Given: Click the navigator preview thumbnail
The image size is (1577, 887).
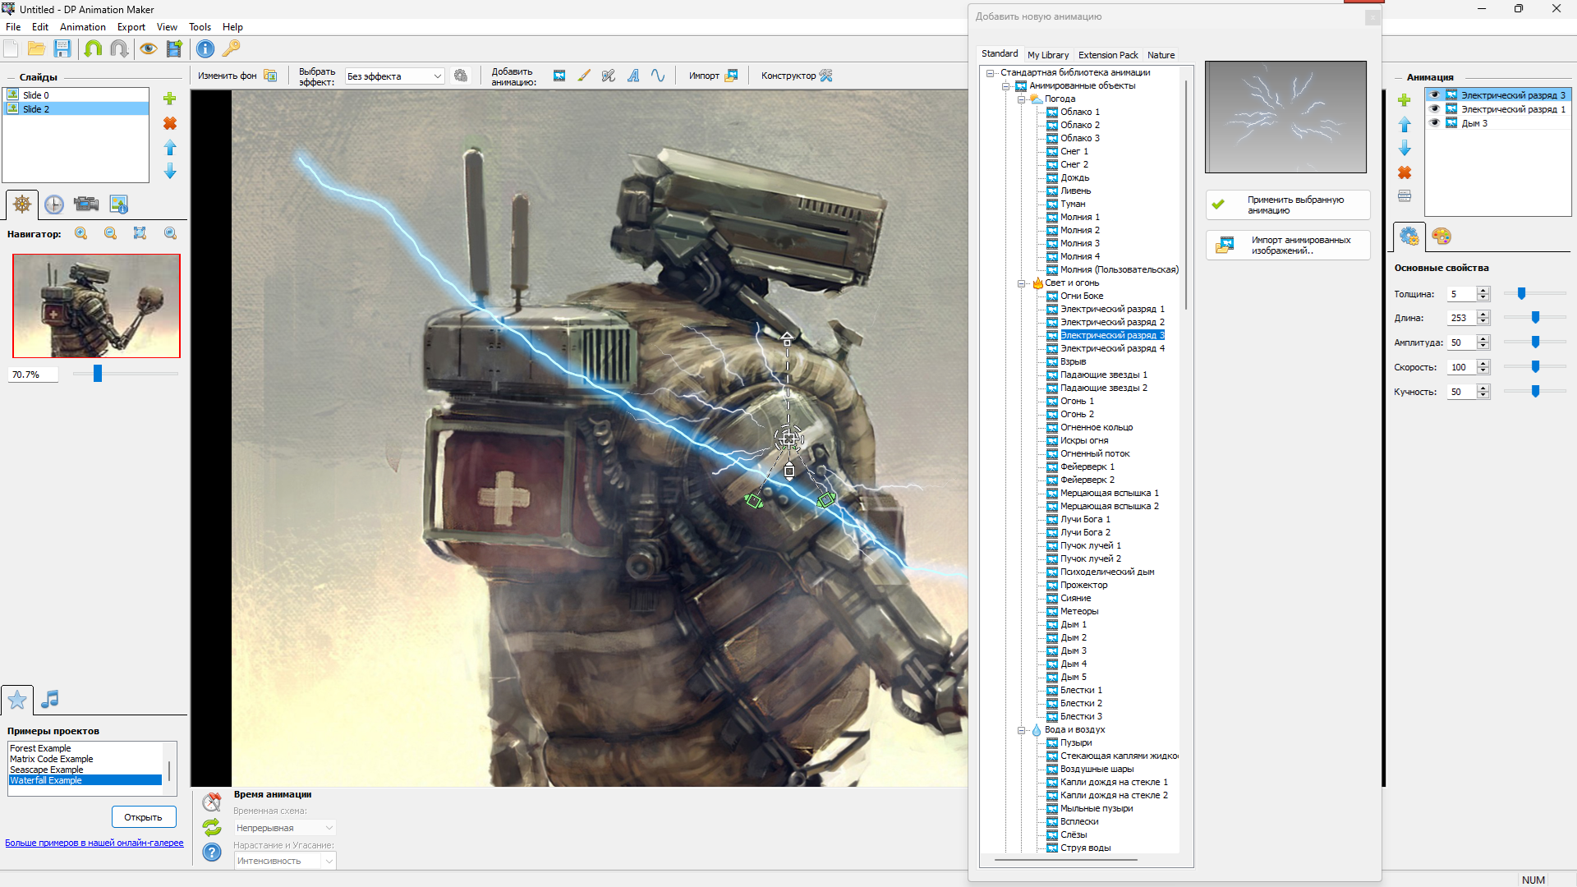Looking at the screenshot, I should (96, 306).
